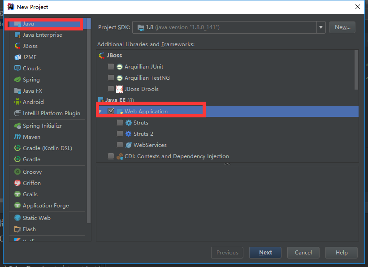The image size is (368, 267).
Task: Click the New... SDK button
Action: coord(342,27)
